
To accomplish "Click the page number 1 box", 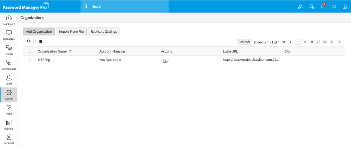I will pos(298,42).
